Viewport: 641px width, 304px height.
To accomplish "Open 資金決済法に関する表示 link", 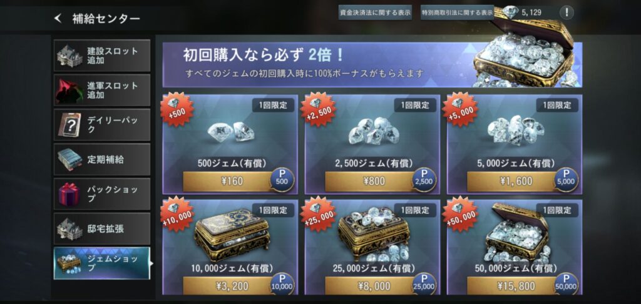I will coord(375,13).
